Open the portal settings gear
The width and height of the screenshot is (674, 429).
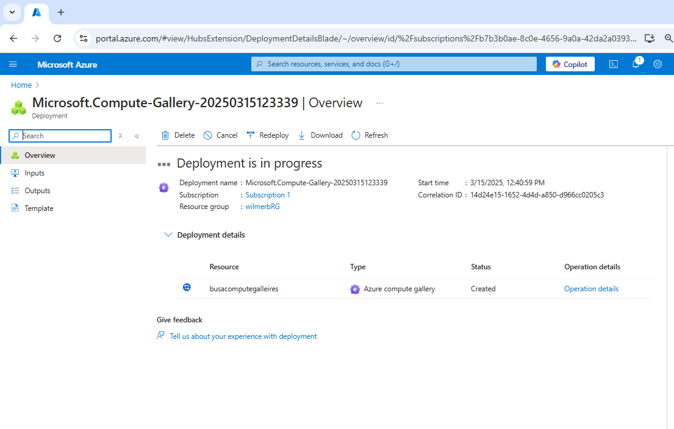coord(658,64)
